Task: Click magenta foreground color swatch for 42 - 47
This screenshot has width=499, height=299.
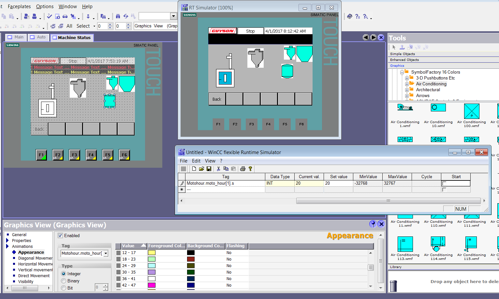Action: pyautogui.click(x=152, y=285)
